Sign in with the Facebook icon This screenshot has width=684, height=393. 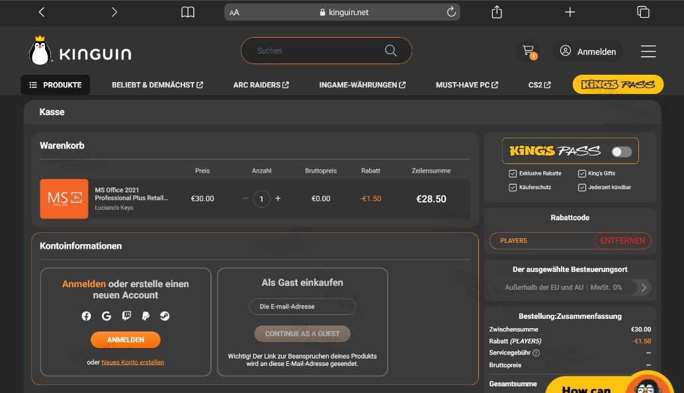[86, 316]
